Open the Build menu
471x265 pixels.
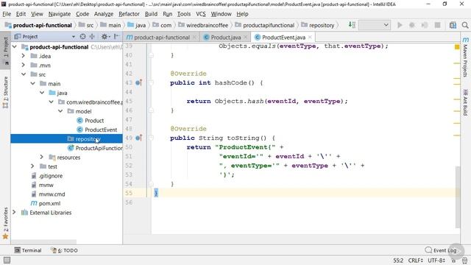[x=151, y=14]
